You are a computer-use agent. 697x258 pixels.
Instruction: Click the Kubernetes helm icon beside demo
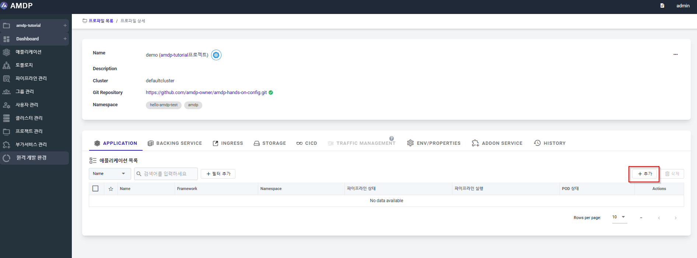coord(216,55)
